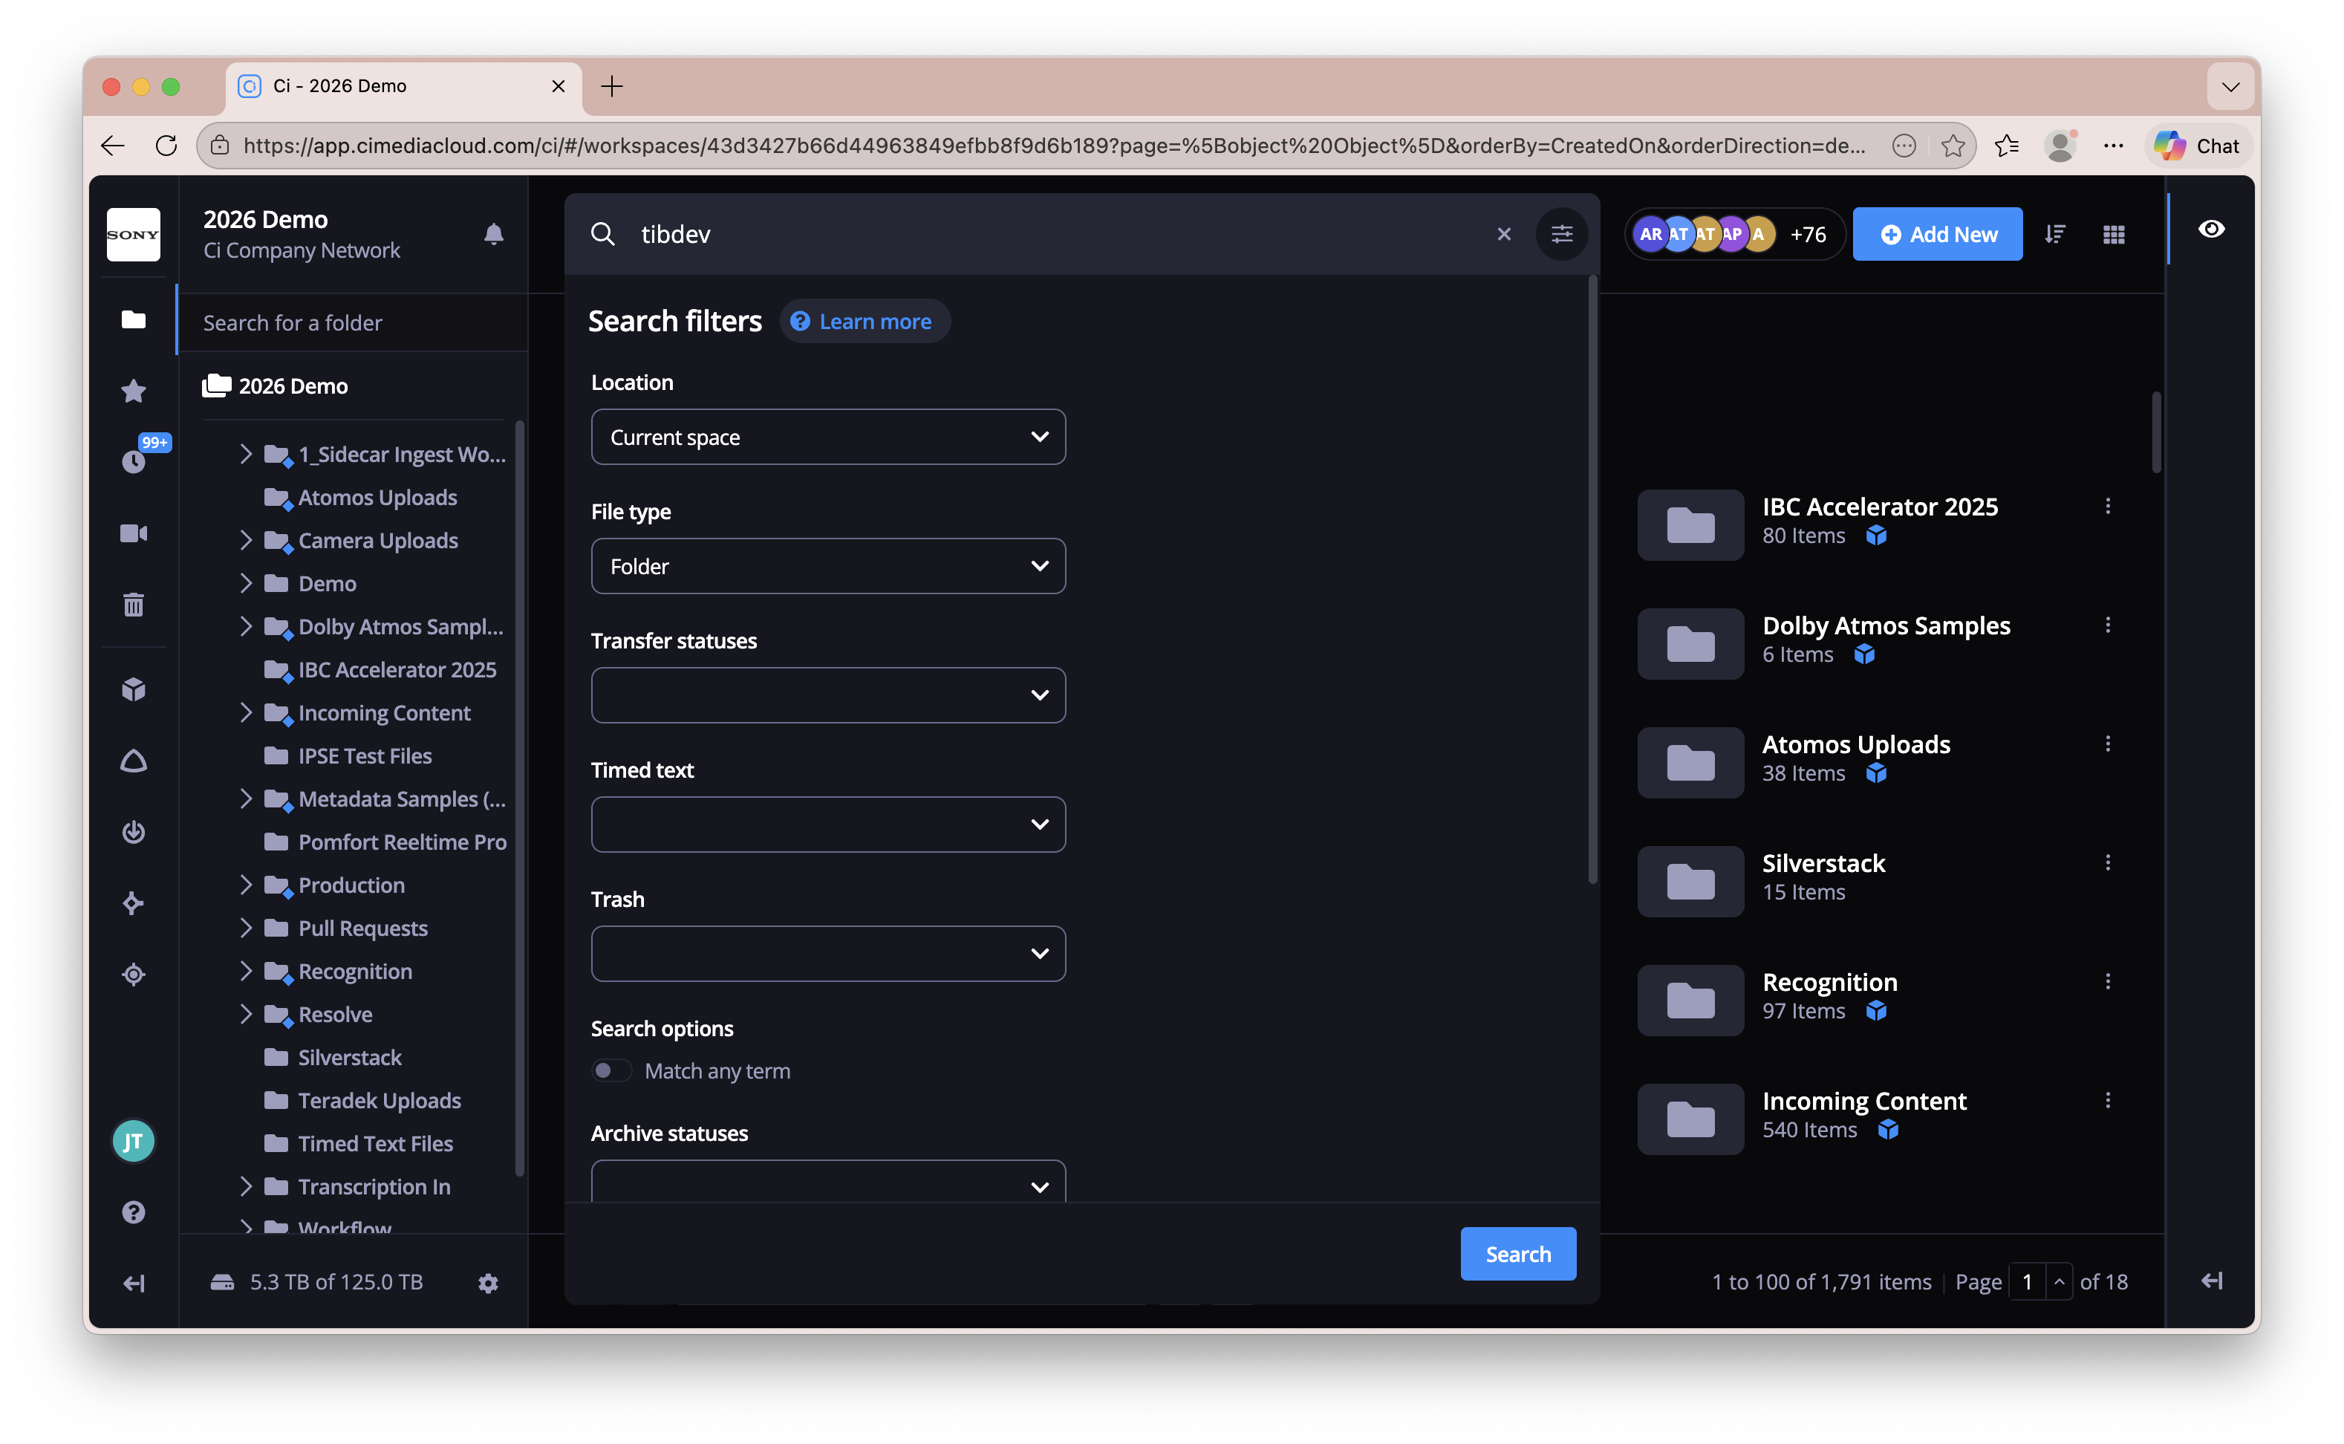Open new browser tab with plus button

click(612, 86)
